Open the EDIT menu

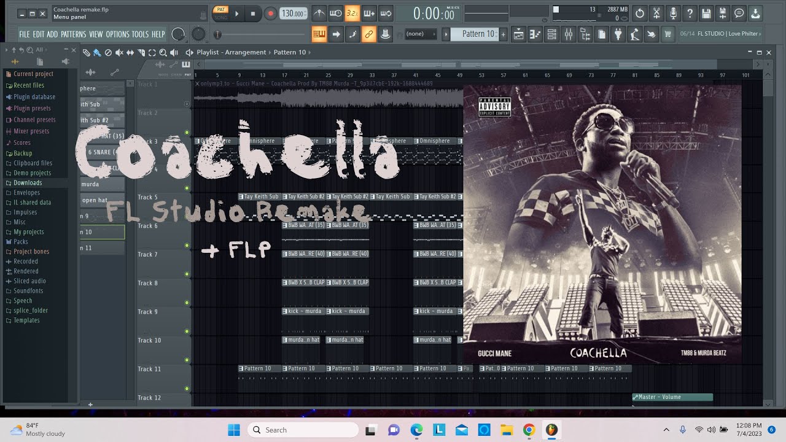(38, 34)
